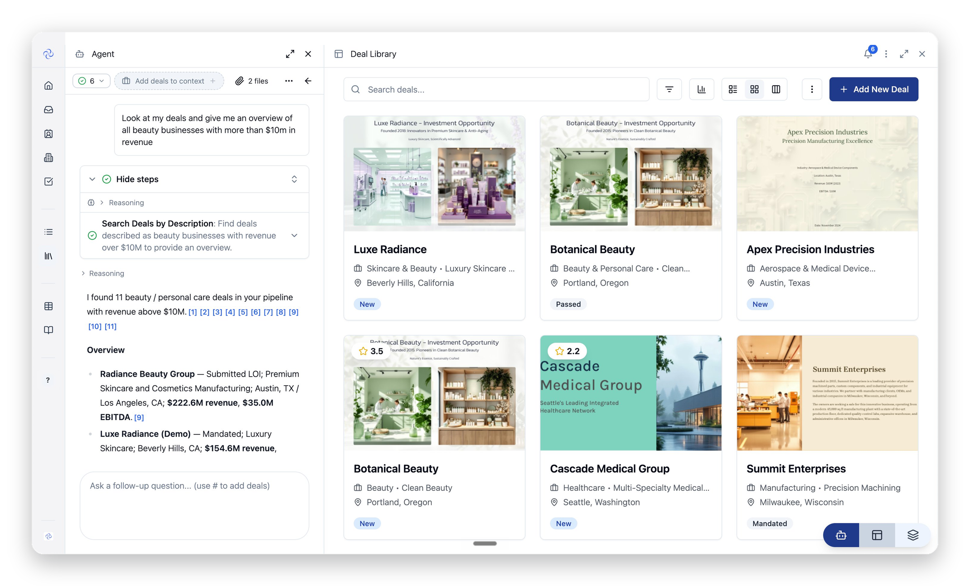
Task: Open the dropdown showing 6 completed
Action: click(91, 81)
